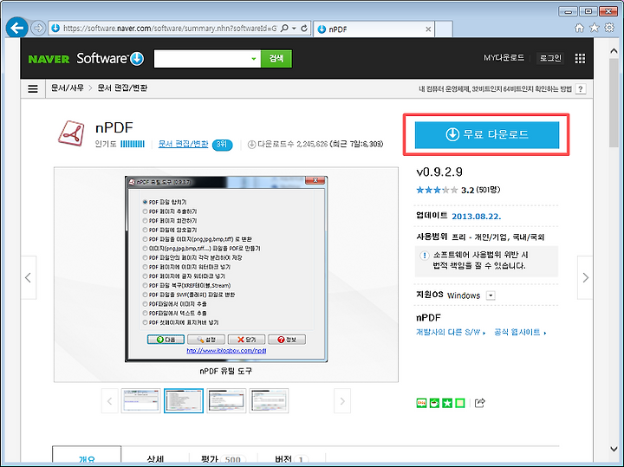Viewport: 624px width, 467px height.
Task: Click the usage scope warning info icon
Action: coord(425,256)
